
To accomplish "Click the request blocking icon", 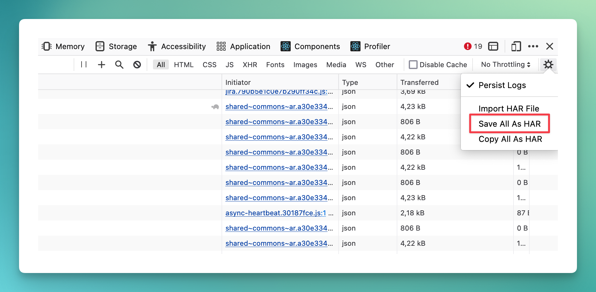I will tap(137, 65).
